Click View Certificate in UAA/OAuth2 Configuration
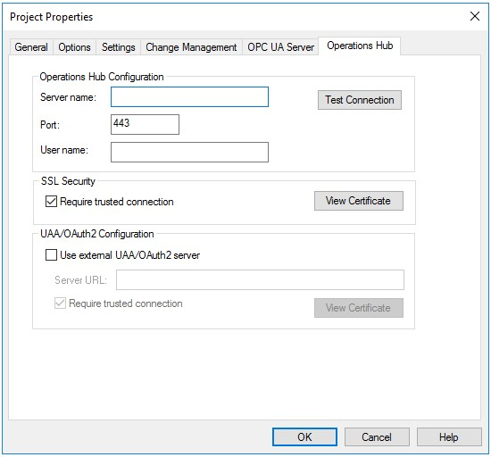This screenshot has width=491, height=457. 359,308
